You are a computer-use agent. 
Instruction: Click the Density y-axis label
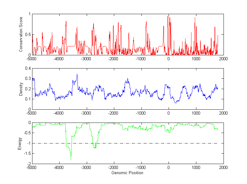21,89
